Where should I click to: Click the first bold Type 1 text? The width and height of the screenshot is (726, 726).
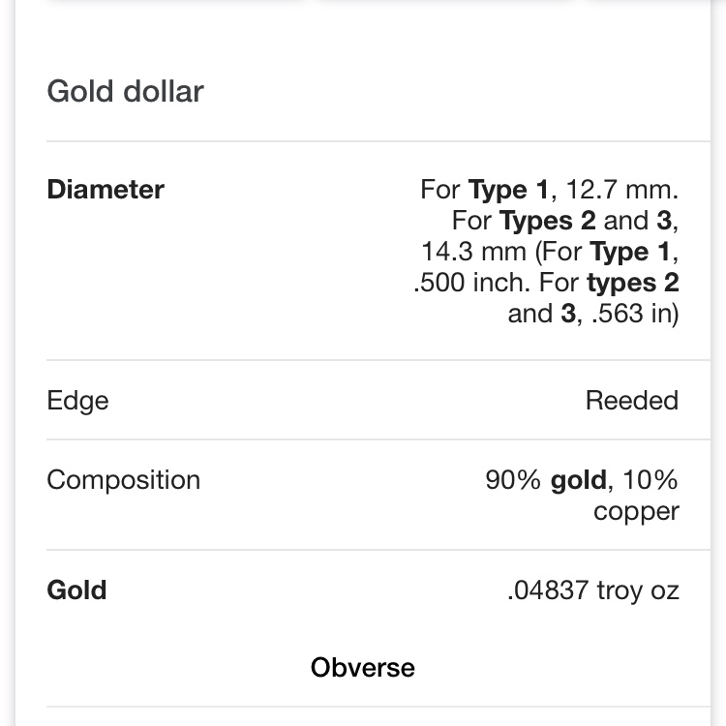pyautogui.click(x=508, y=190)
